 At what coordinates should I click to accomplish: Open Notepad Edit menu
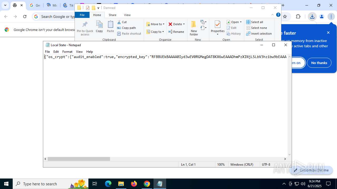click(56, 52)
